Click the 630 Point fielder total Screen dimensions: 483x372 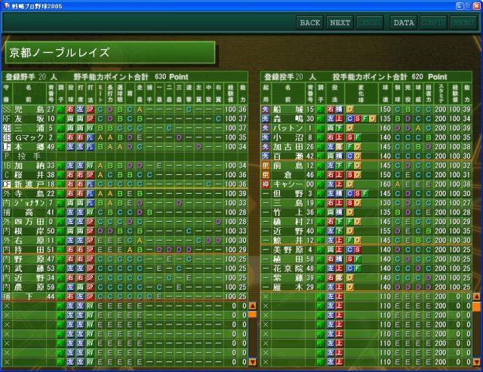pos(171,77)
